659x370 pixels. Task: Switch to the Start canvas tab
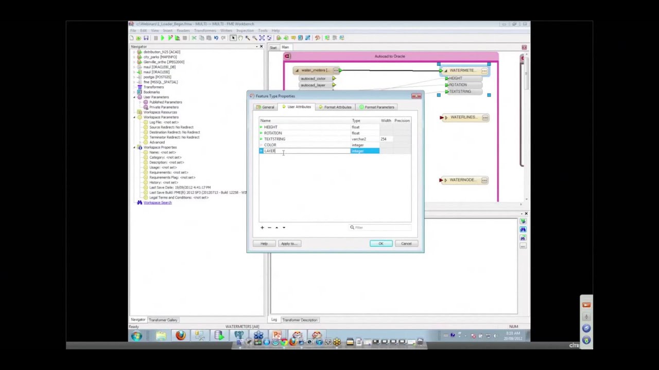coord(273,47)
